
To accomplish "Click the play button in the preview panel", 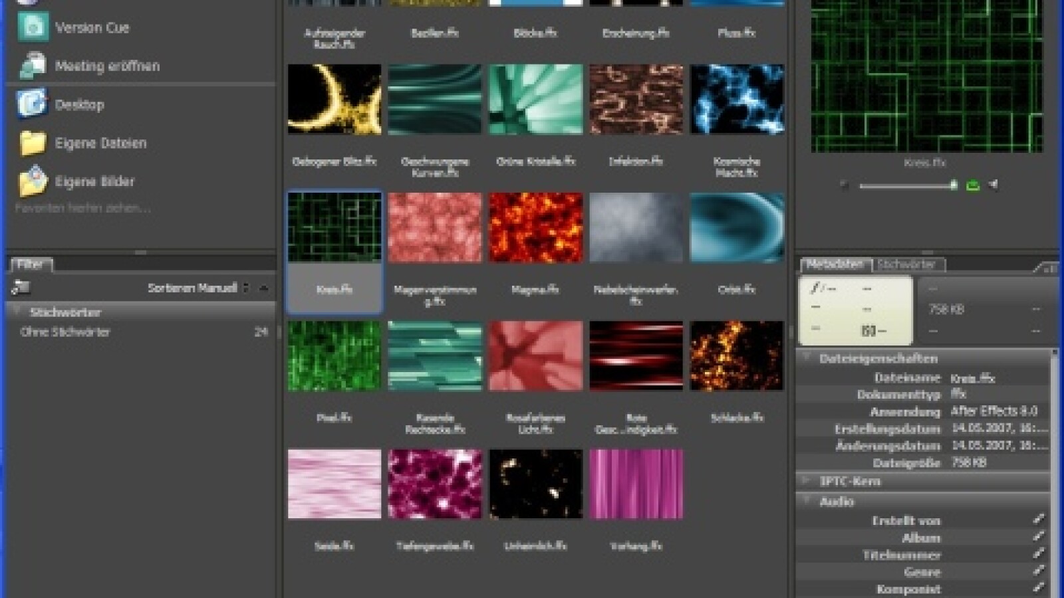I will click(843, 185).
